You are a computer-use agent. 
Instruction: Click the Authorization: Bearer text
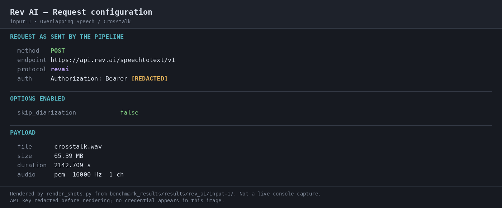[89, 78]
